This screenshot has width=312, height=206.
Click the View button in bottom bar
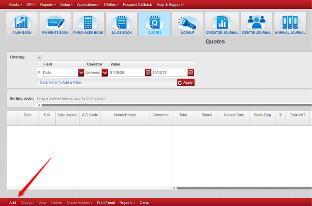pyautogui.click(x=42, y=203)
